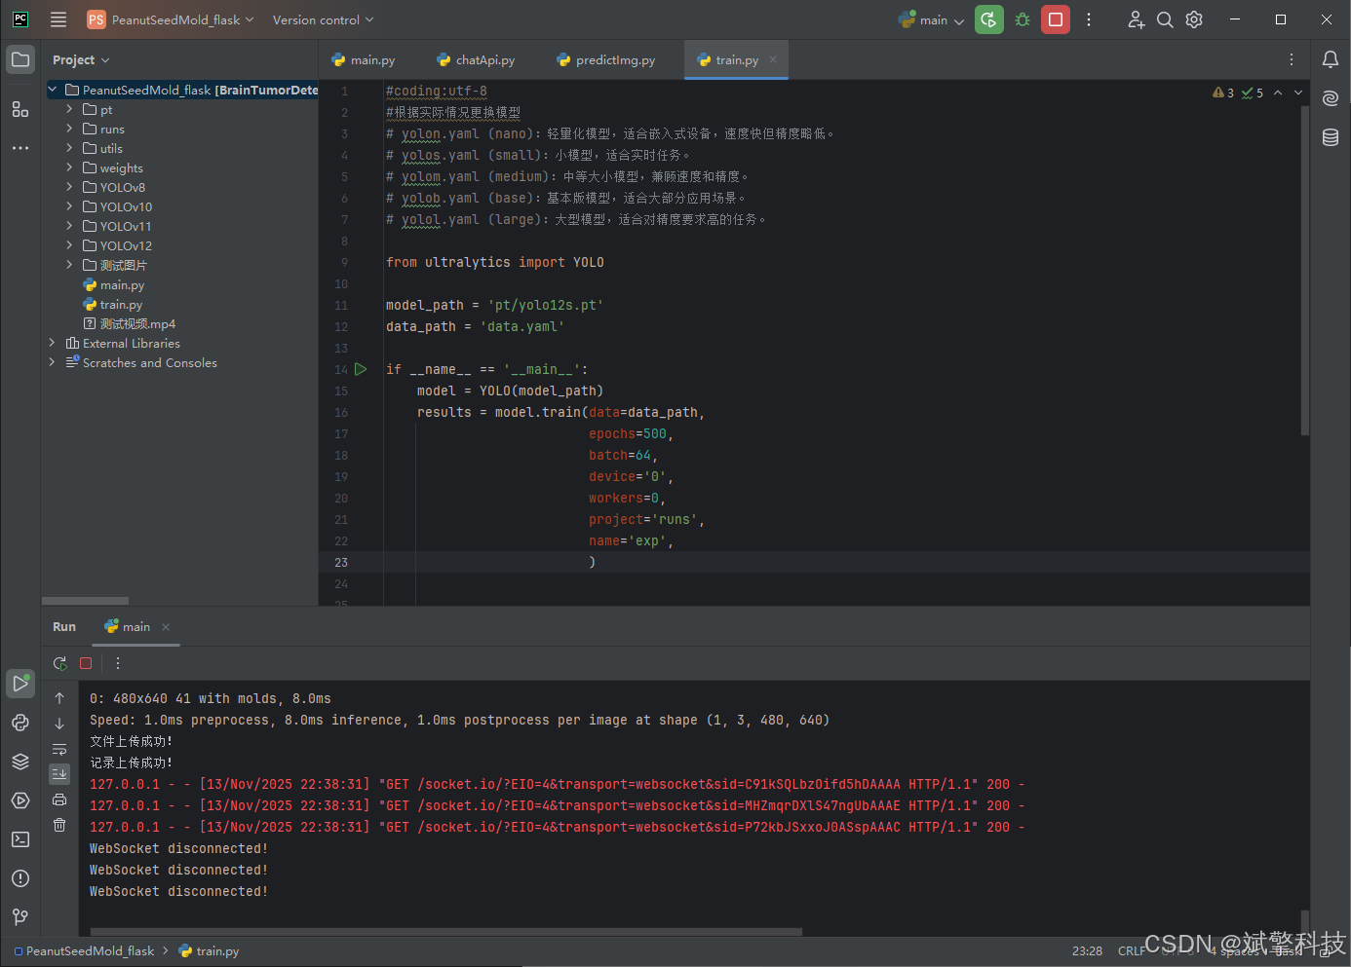Close the train.py tab

[773, 59]
